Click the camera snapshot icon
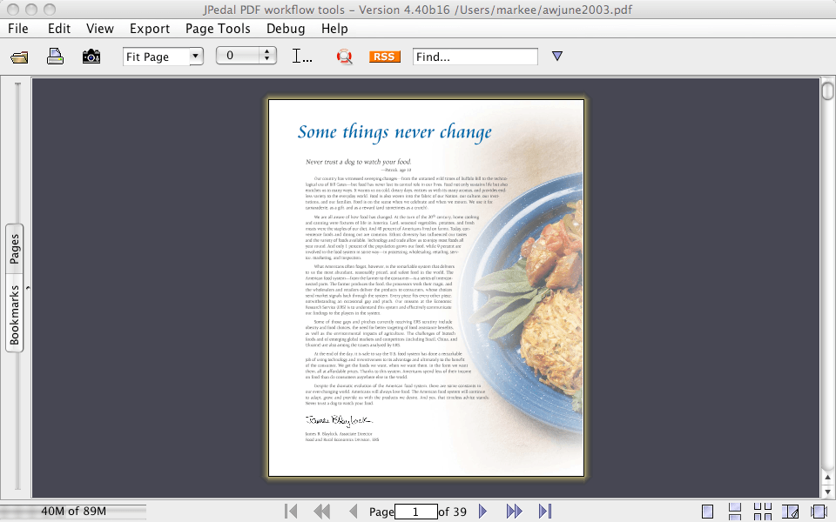This screenshot has width=836, height=522. pyautogui.click(x=91, y=57)
